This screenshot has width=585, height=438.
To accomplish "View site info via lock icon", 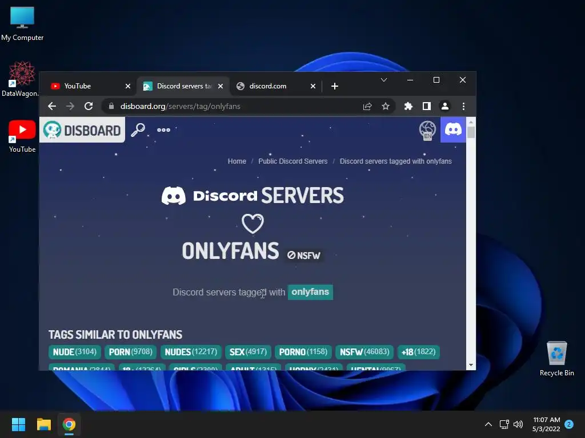I will pyautogui.click(x=111, y=106).
